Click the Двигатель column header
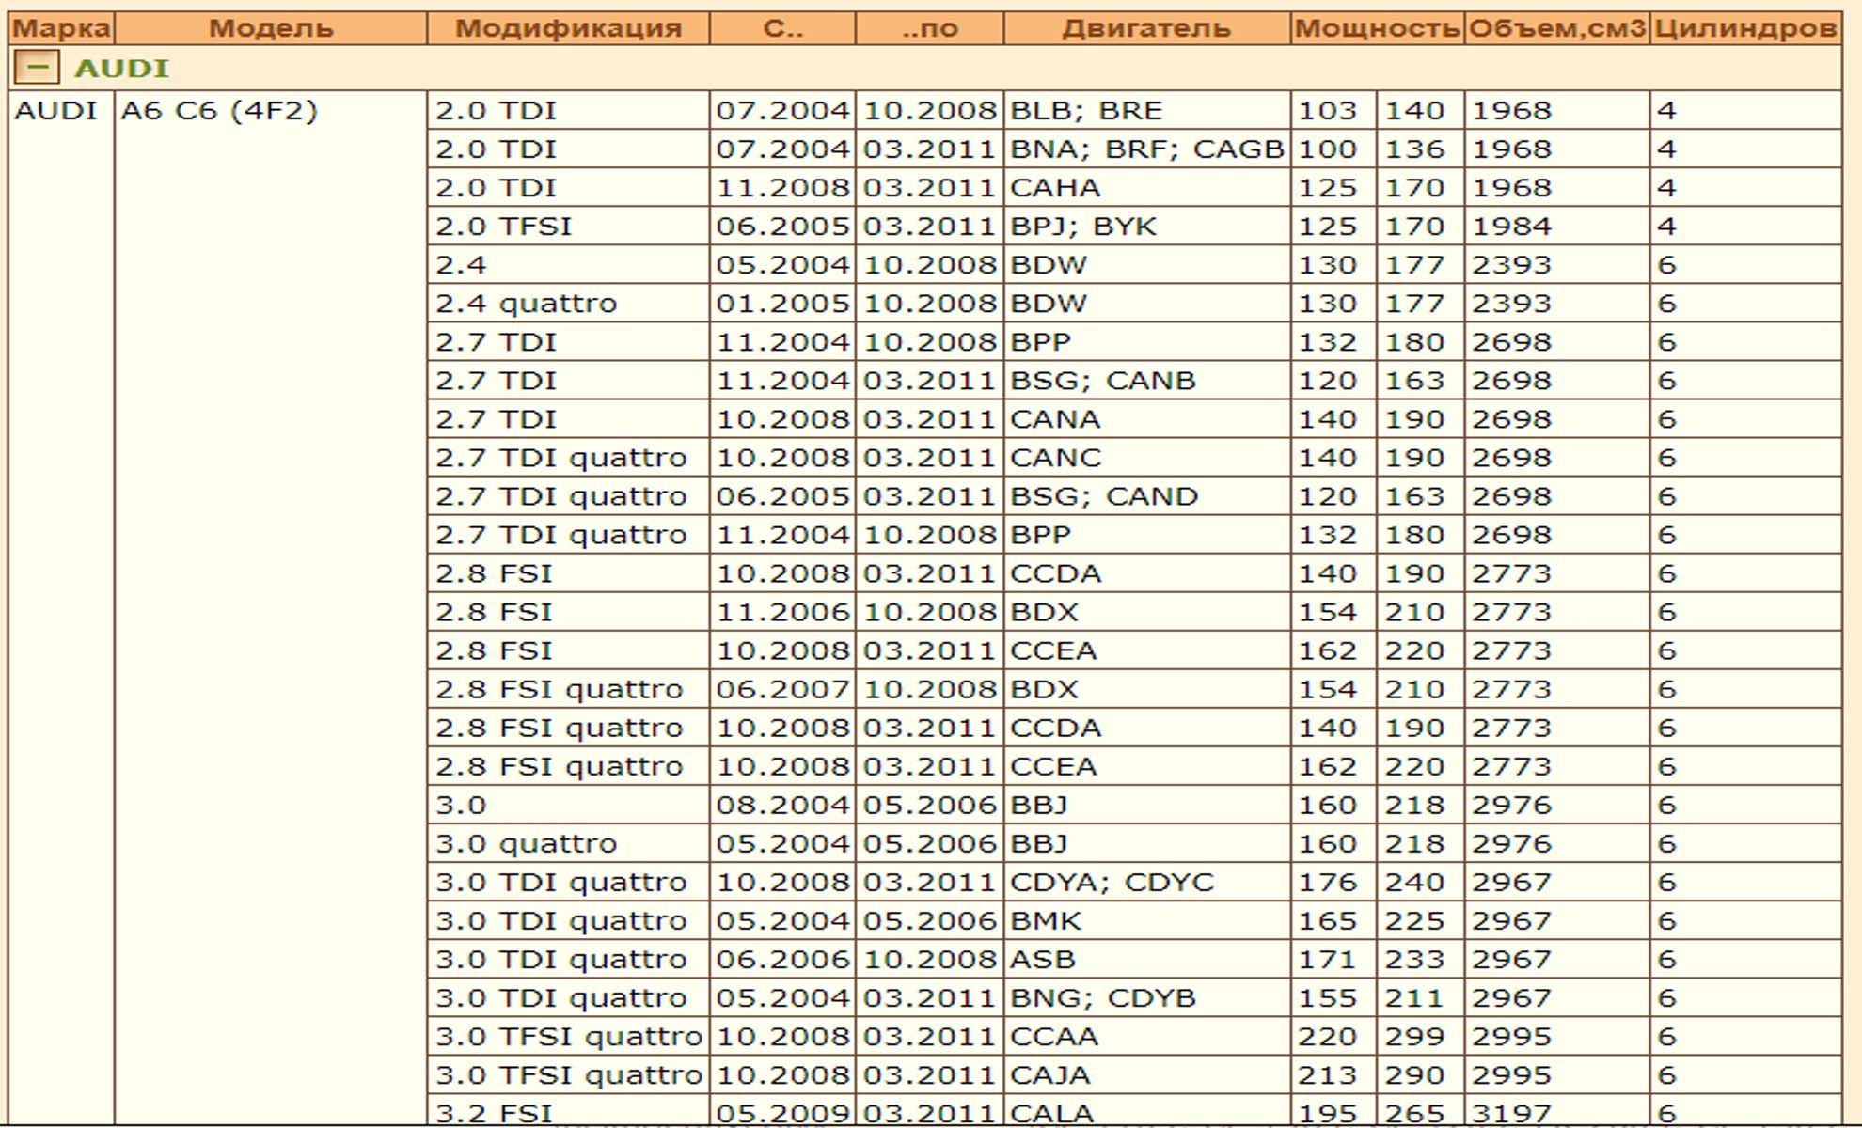Image resolution: width=1862 pixels, height=1128 pixels. tap(1146, 28)
